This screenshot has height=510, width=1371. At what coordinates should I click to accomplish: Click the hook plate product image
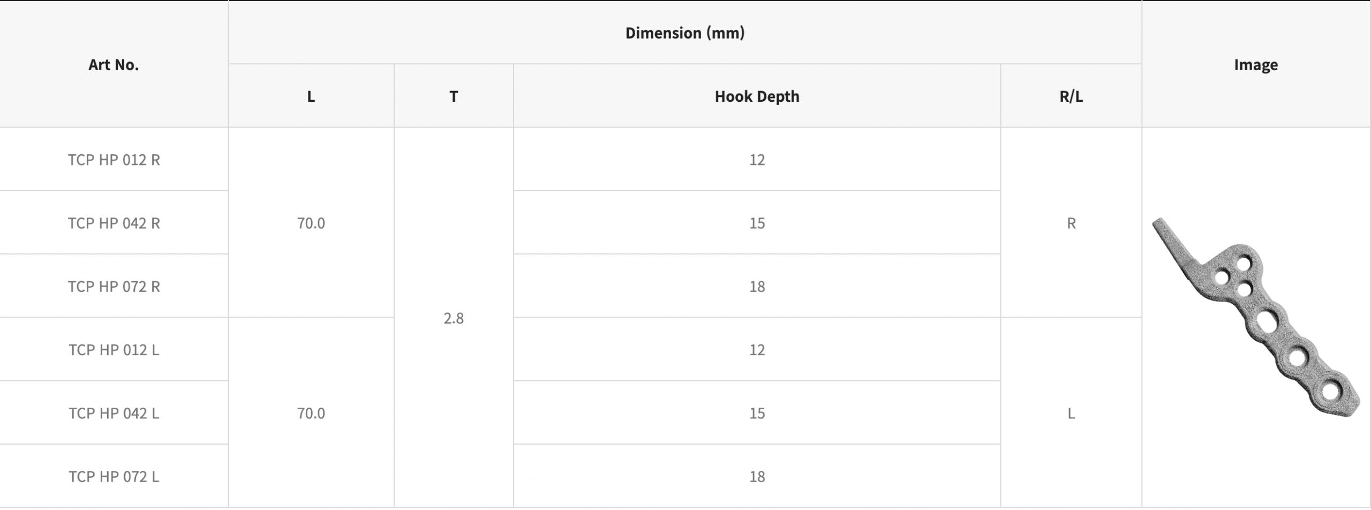point(1255,317)
